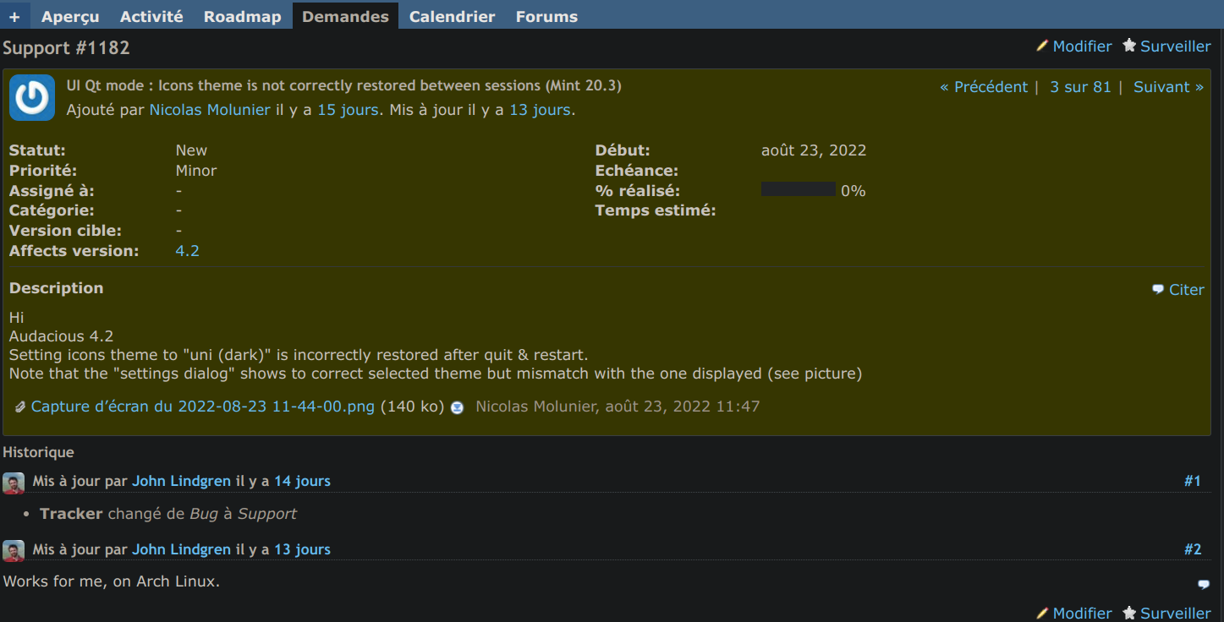This screenshot has height=622, width=1224.
Task: Click the 'Historique' heading
Action: tap(38, 453)
